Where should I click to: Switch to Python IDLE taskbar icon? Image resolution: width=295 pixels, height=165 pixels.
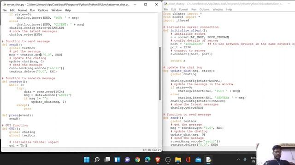coord(208,159)
